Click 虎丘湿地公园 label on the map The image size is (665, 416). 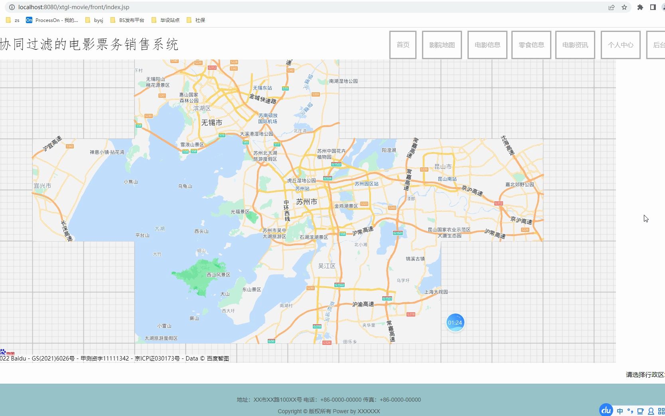click(x=301, y=180)
